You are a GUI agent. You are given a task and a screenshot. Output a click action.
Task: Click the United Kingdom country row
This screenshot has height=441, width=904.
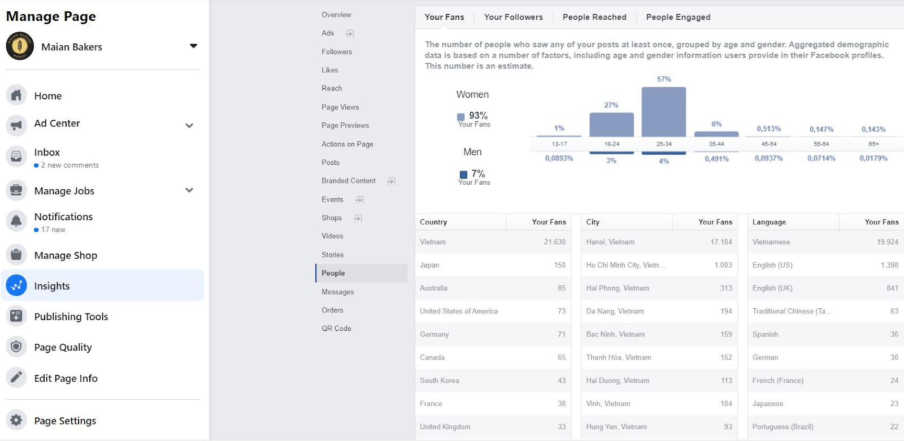(493, 427)
